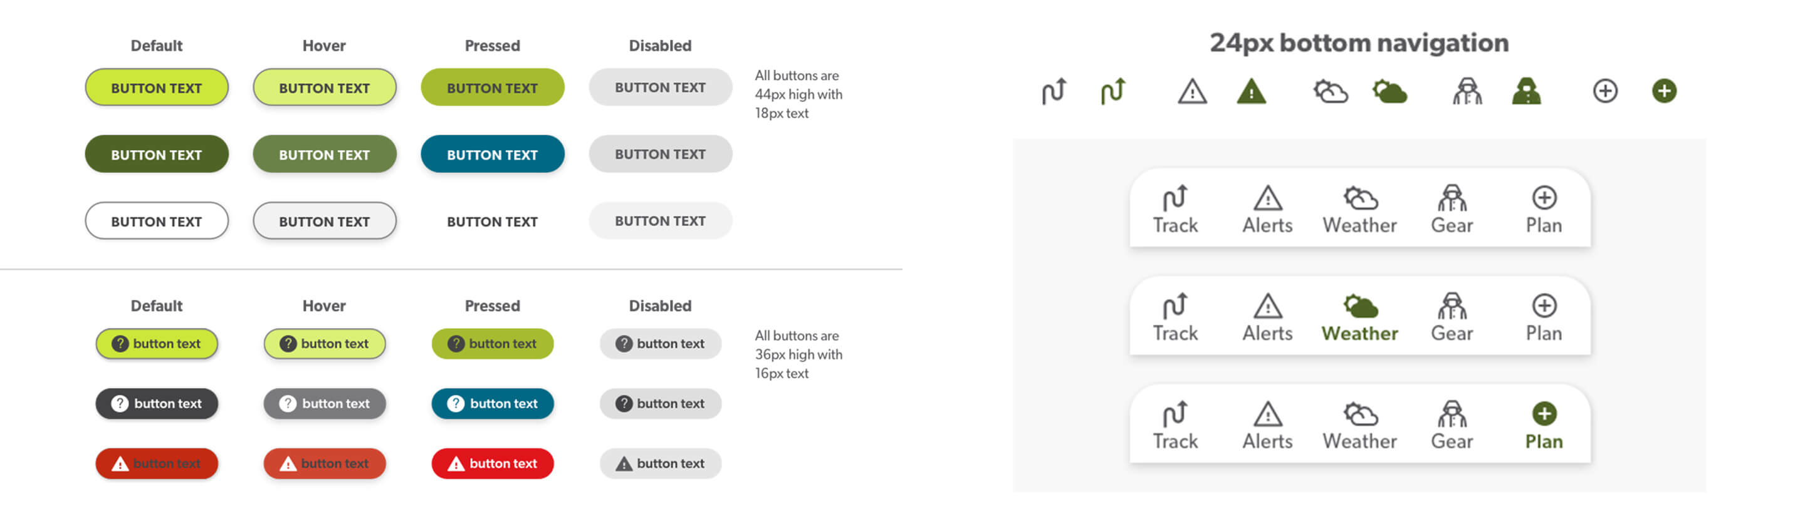This screenshot has width=1805, height=507.
Task: Click the pressed red warning button text button
Action: click(492, 463)
